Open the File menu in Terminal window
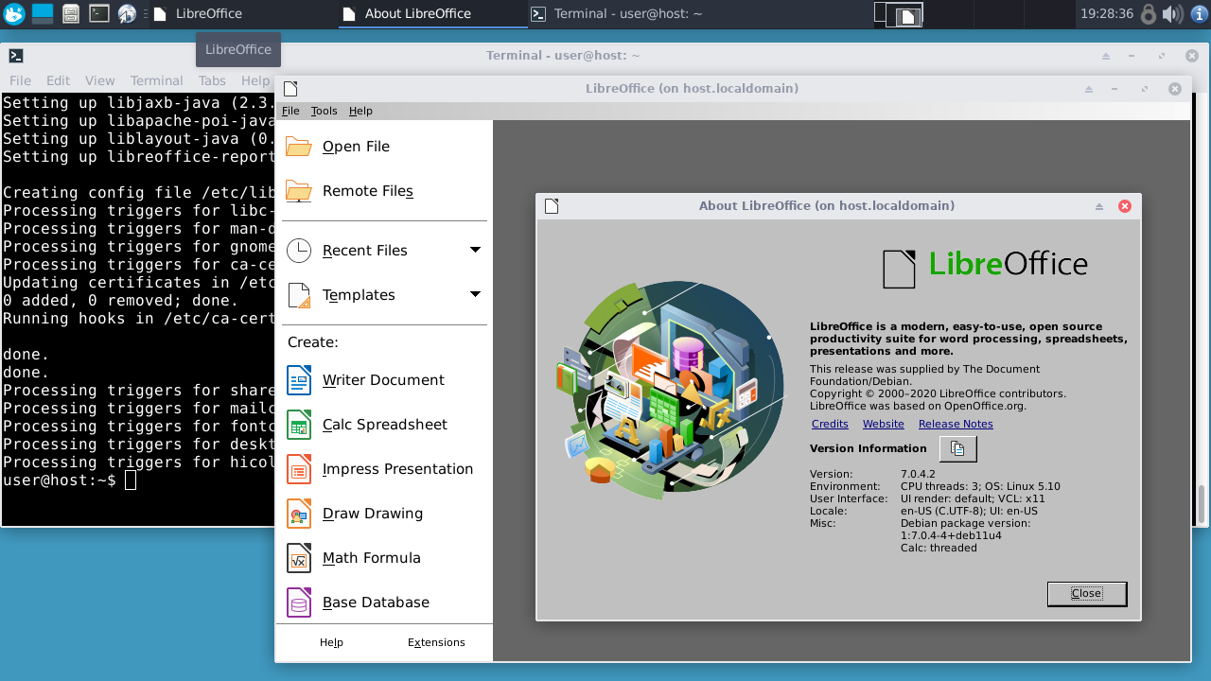The image size is (1211, 681). [x=20, y=80]
